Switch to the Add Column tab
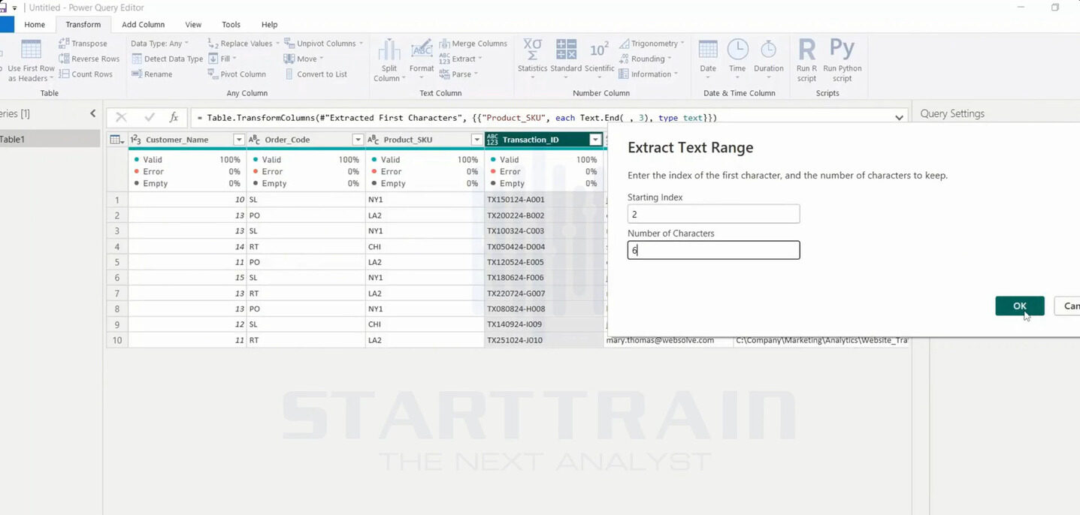1080x515 pixels. click(x=144, y=25)
